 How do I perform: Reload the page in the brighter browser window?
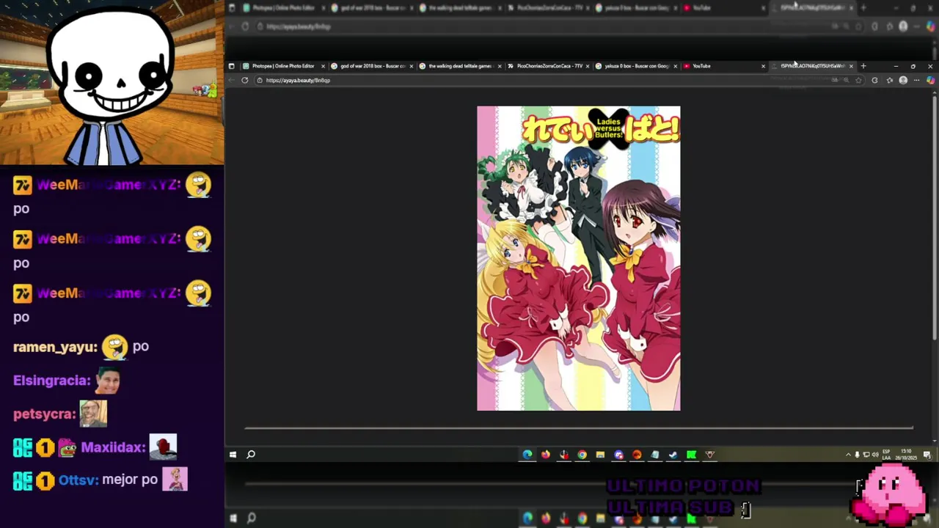[x=244, y=80]
